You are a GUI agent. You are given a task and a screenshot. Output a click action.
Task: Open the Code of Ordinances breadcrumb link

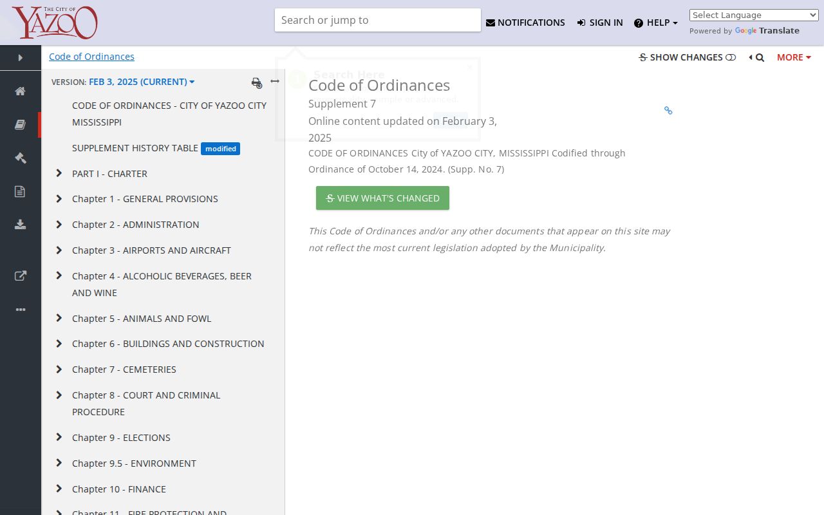[91, 57]
